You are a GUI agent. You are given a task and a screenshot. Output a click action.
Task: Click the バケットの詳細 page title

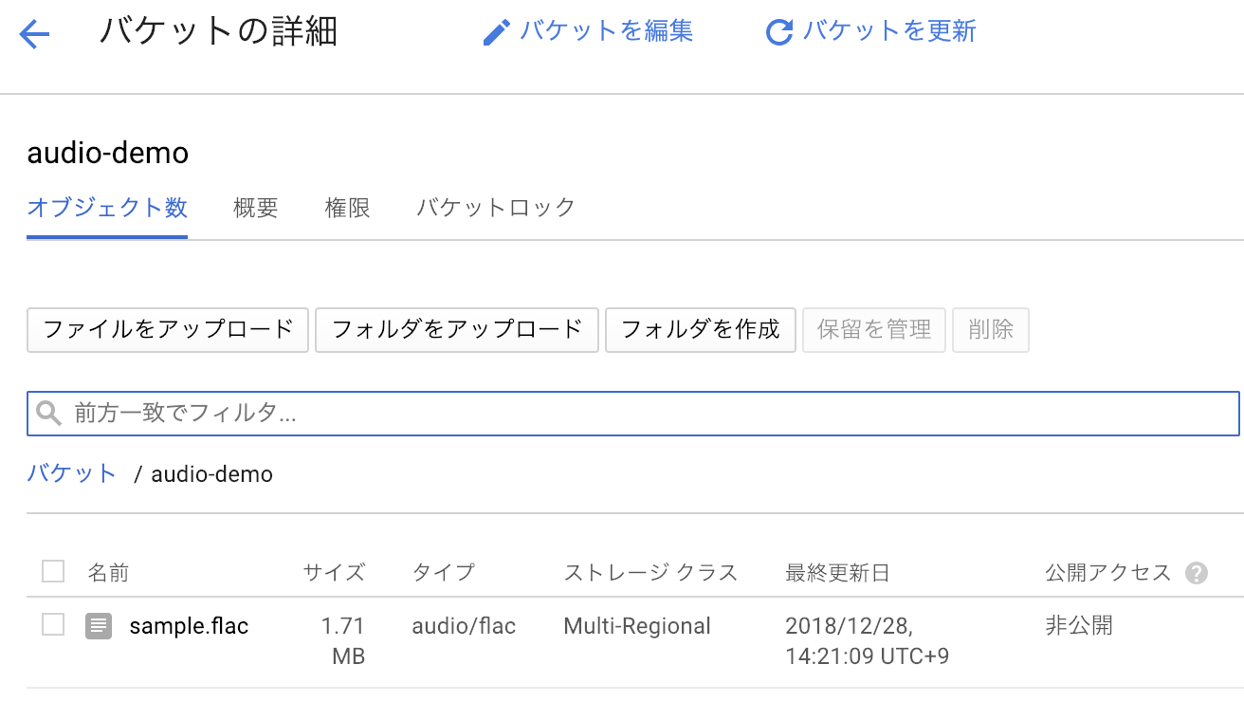tap(219, 32)
